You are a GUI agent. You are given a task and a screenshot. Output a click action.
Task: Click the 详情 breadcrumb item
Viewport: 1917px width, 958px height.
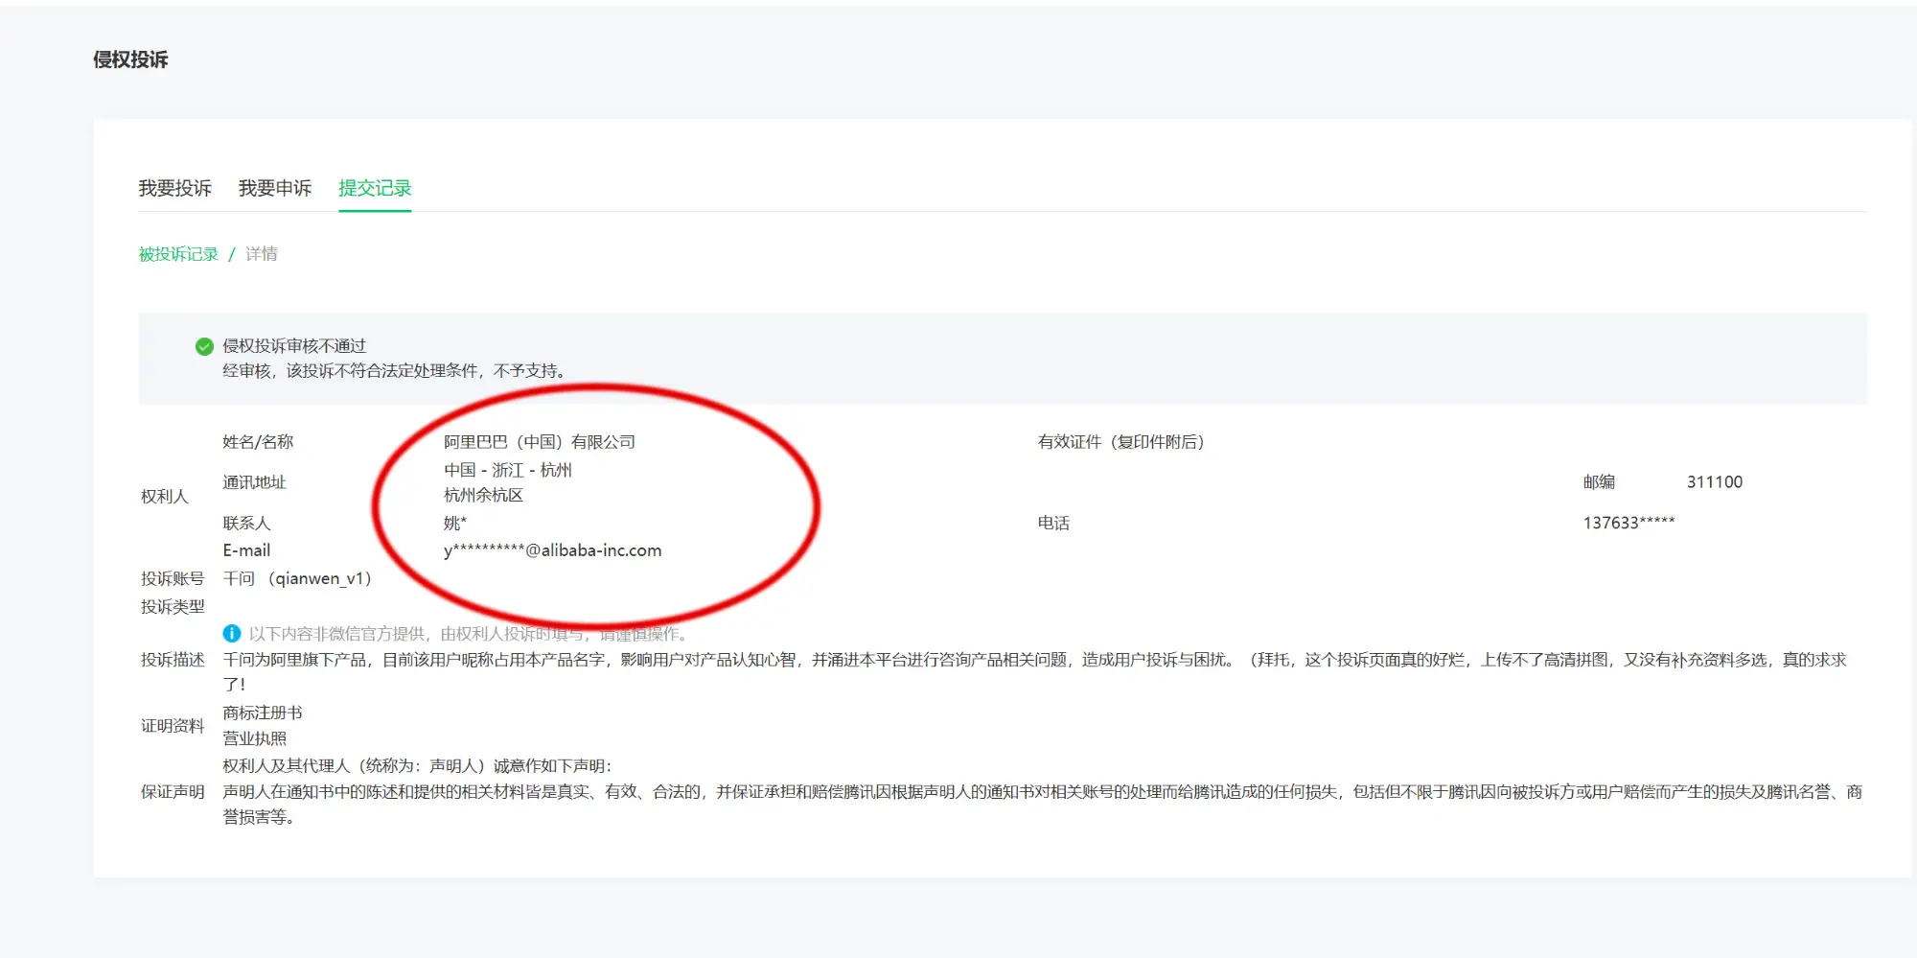pos(261,254)
